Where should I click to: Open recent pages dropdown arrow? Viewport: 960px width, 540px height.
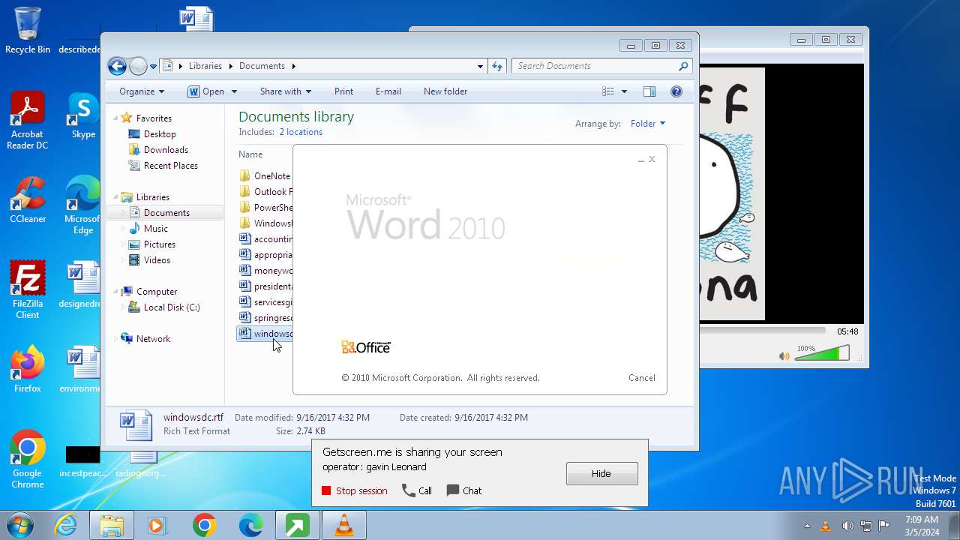pyautogui.click(x=153, y=67)
